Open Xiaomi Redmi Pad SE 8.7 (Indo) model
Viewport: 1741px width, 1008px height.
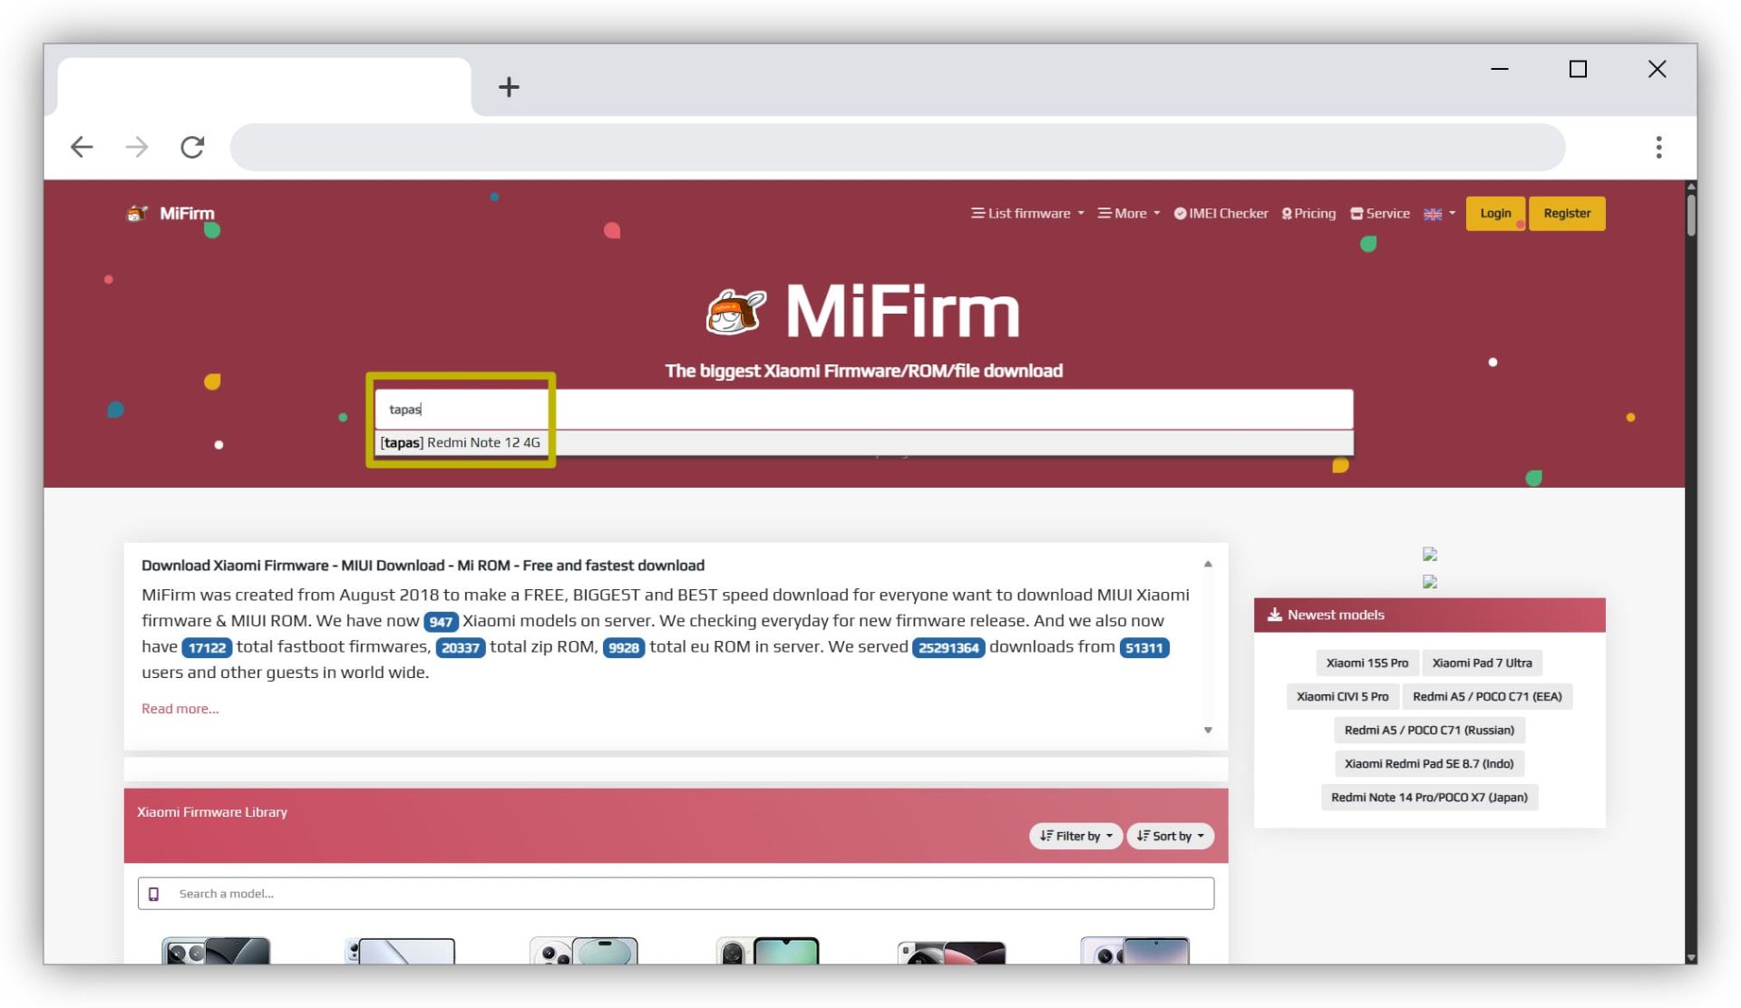coord(1429,763)
